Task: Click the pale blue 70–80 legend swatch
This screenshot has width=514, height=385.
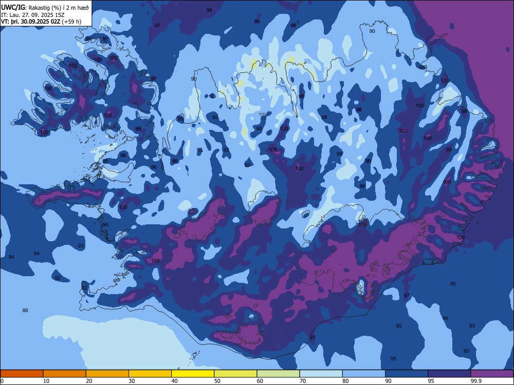Action: (x=321, y=374)
